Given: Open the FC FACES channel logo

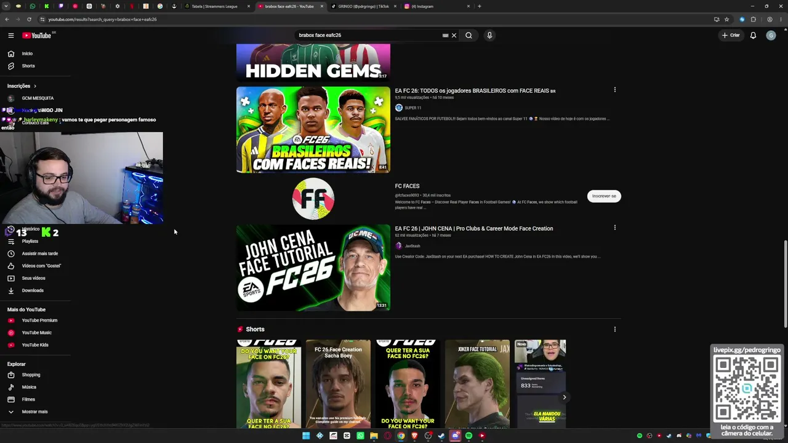Looking at the screenshot, I should (x=313, y=199).
